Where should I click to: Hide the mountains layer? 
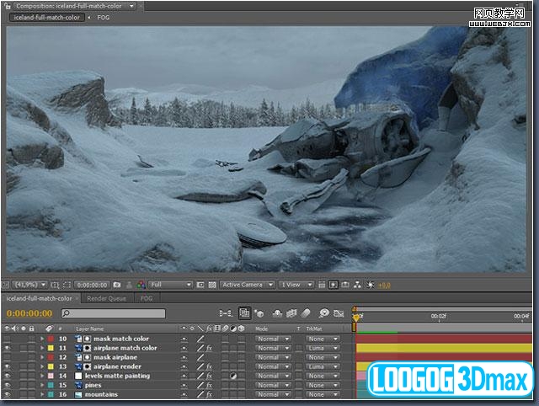[x=8, y=394]
